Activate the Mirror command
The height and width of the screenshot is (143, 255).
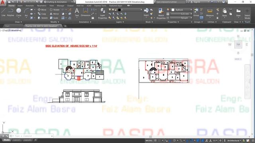(x=54, y=14)
